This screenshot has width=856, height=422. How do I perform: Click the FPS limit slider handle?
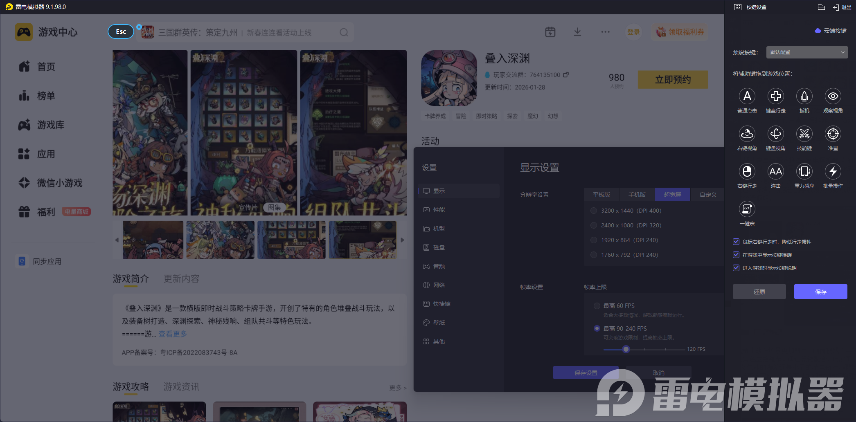click(626, 349)
